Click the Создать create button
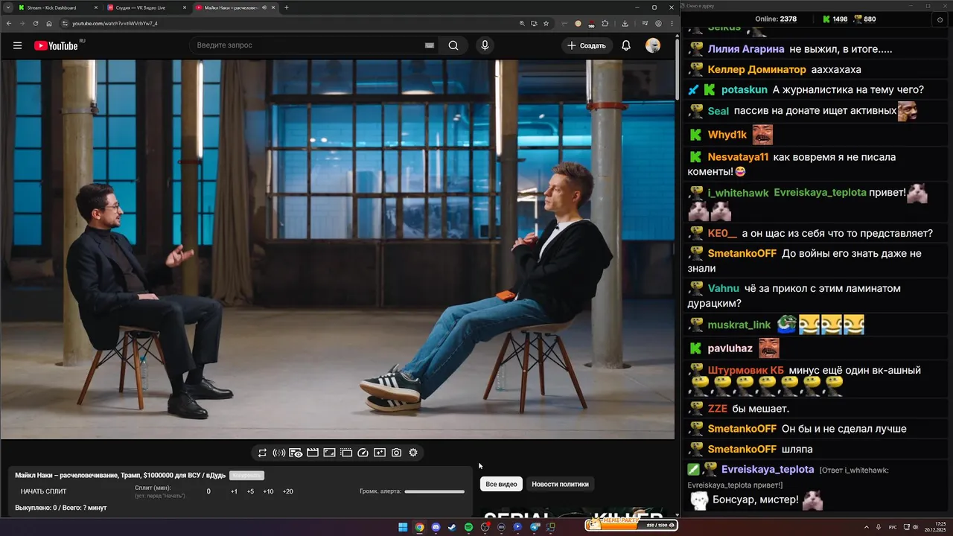The width and height of the screenshot is (953, 536). coord(587,45)
